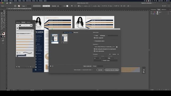Switch to Propiedades panel tab
The height and width of the screenshot is (96, 171).
153,10
